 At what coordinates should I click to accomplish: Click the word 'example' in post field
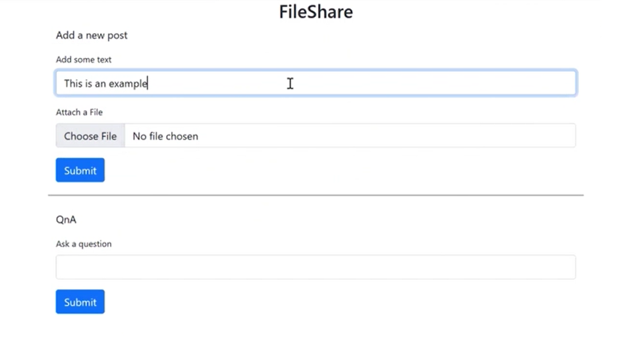[128, 84]
